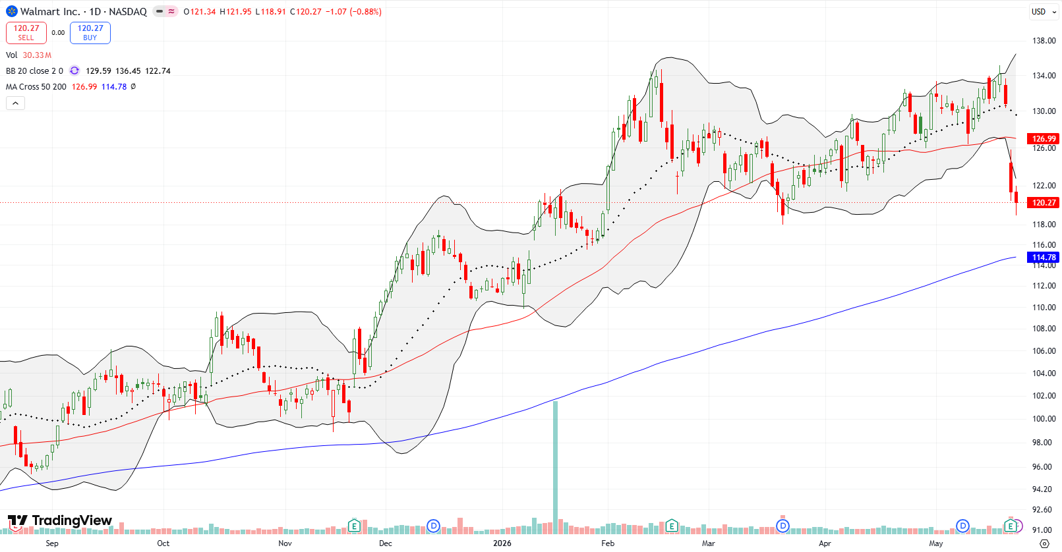The width and height of the screenshot is (1062, 552).
Task: Click the 138.00 price scale label
Action: coord(1044,41)
